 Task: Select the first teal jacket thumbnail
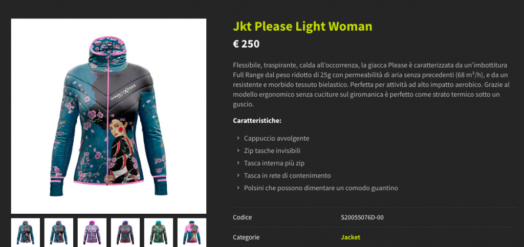pyautogui.click(x=26, y=233)
